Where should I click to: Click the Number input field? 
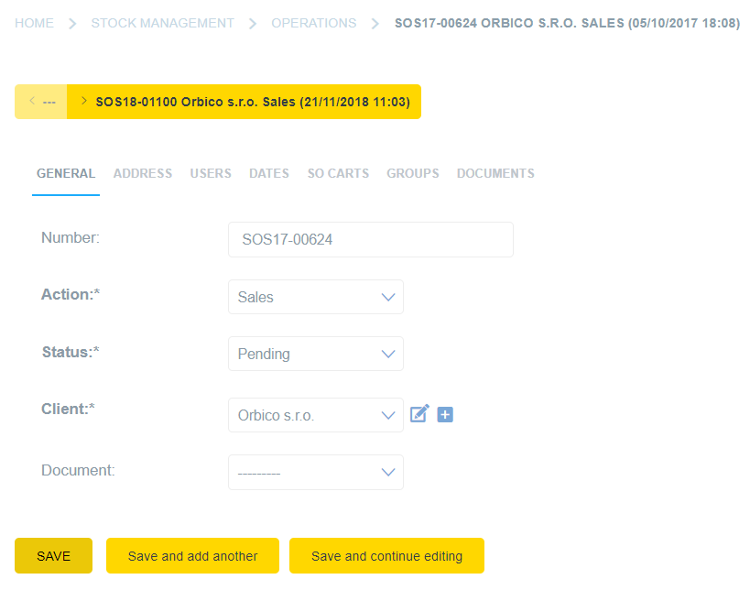(370, 239)
